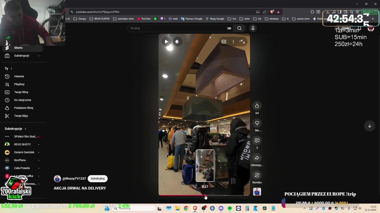The image size is (380, 213).
Task: Click the Windows Start button
Action: click(x=107, y=208)
